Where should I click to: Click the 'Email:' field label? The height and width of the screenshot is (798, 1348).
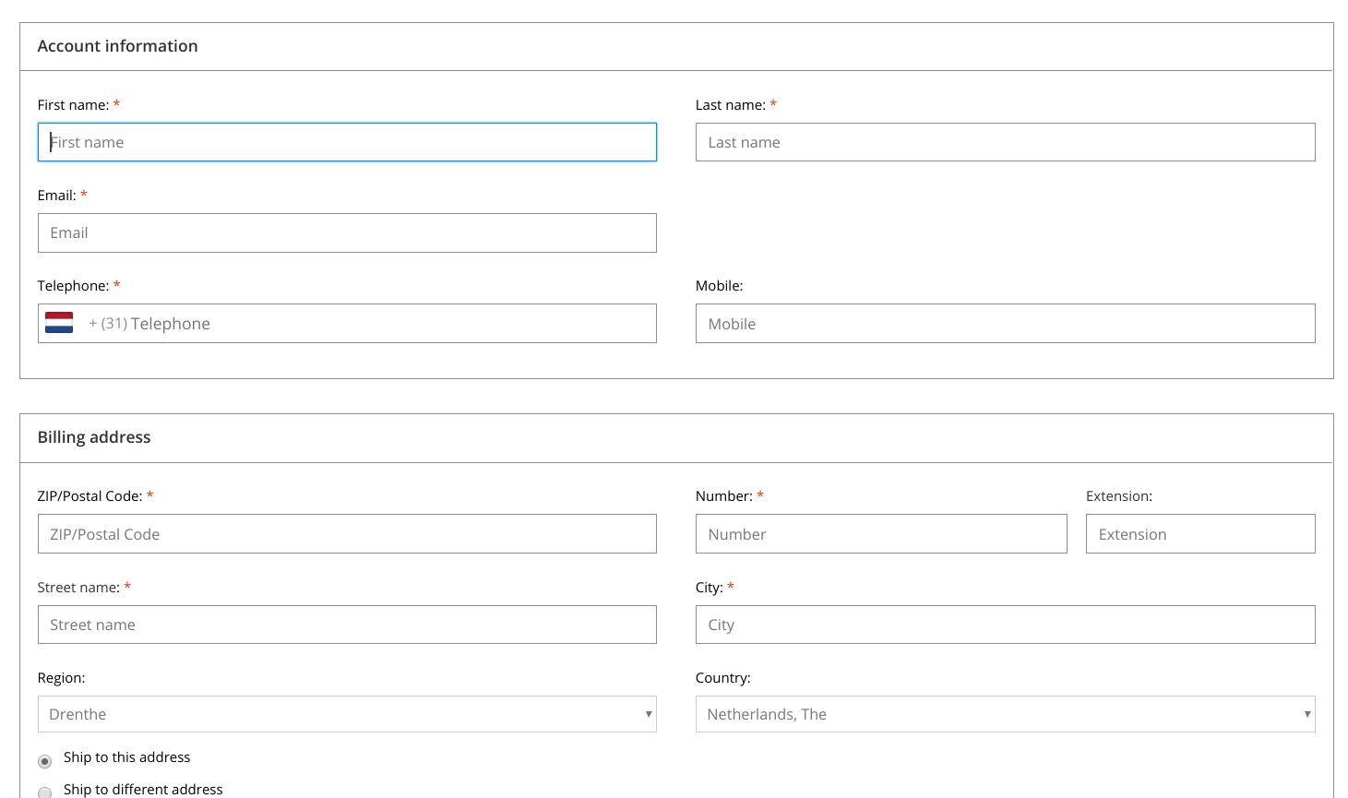point(57,196)
